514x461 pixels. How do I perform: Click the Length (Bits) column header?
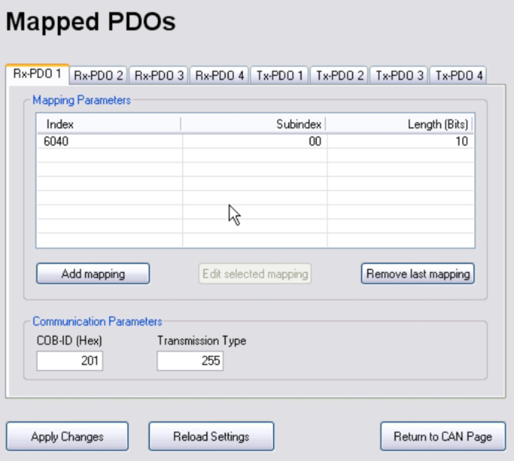pyautogui.click(x=399, y=124)
